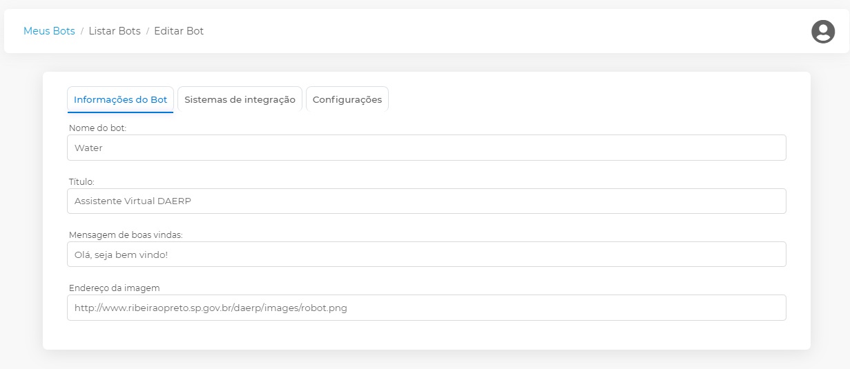Click the 'Endereço da imagem' label
Viewport: 850px width, 369px height.
pos(114,288)
